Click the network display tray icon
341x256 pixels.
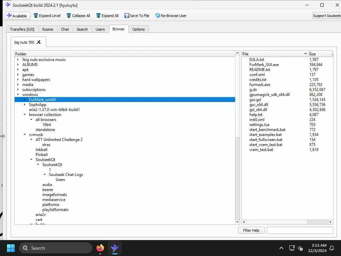coord(292,248)
